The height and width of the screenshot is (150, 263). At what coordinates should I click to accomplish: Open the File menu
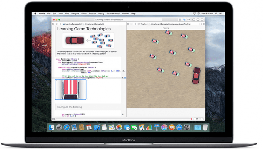click(49, 14)
